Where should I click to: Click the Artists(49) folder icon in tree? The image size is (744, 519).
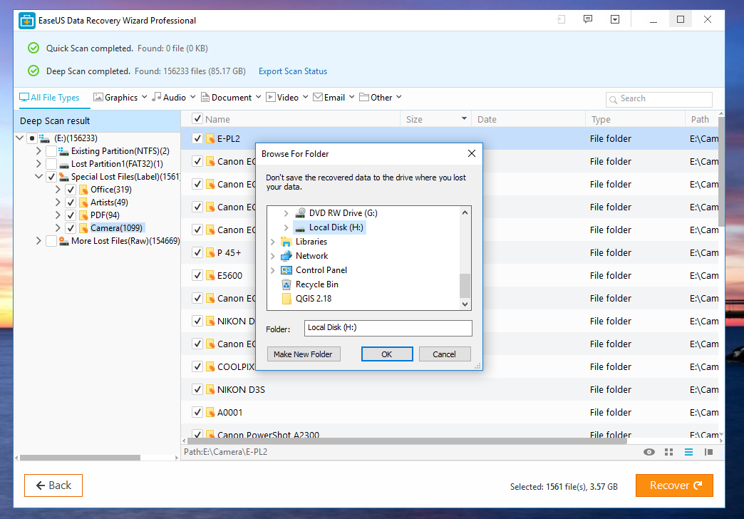tap(83, 202)
